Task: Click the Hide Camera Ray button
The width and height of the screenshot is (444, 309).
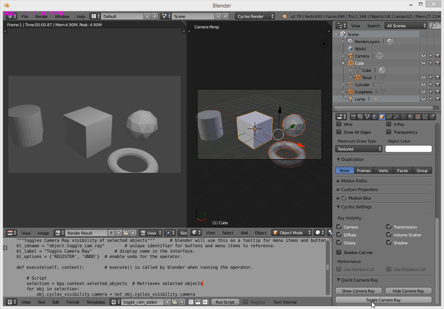Action: click(408, 291)
